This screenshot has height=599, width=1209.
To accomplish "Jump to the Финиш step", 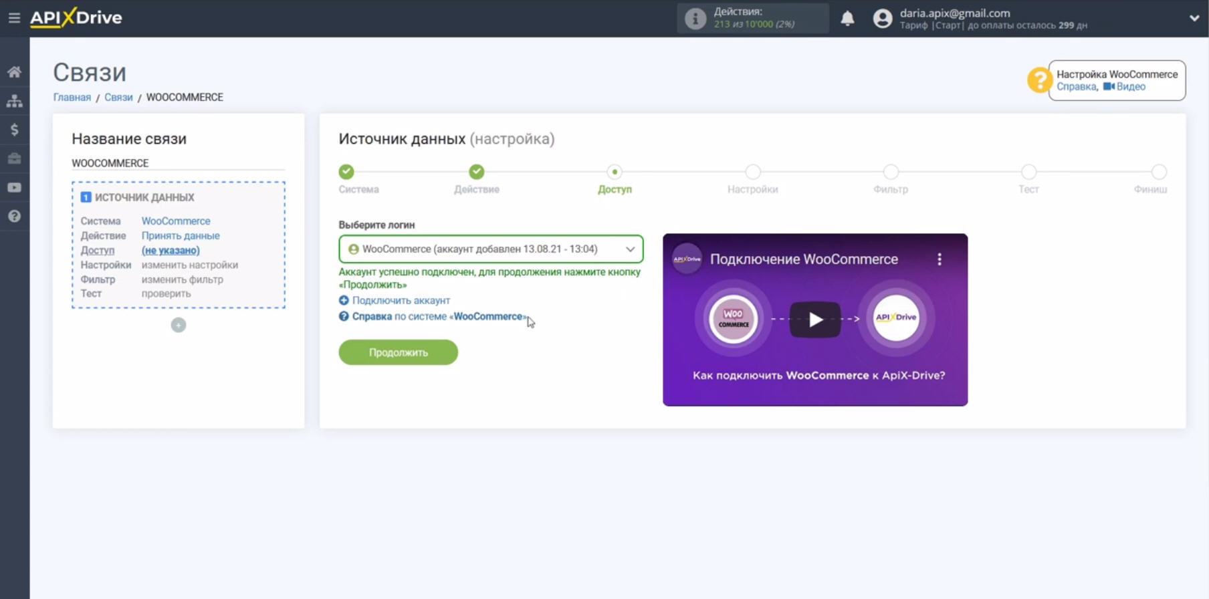I will 1158,172.
